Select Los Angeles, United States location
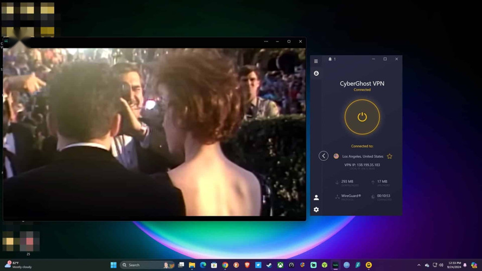 [362, 156]
